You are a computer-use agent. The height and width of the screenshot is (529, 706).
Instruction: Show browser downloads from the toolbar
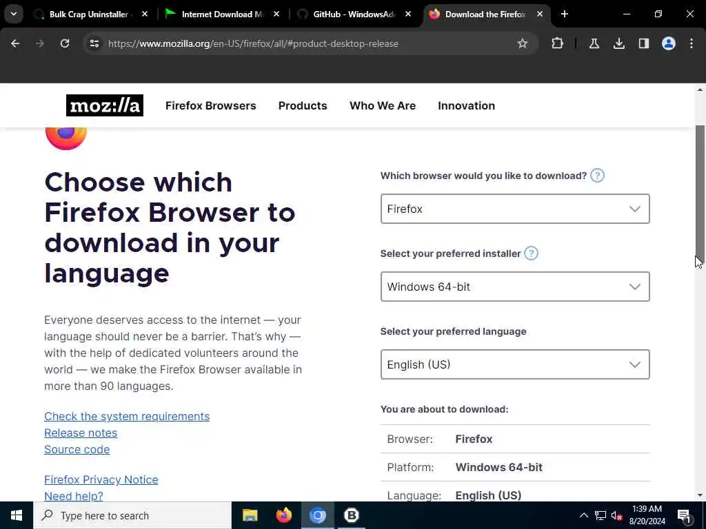point(619,43)
